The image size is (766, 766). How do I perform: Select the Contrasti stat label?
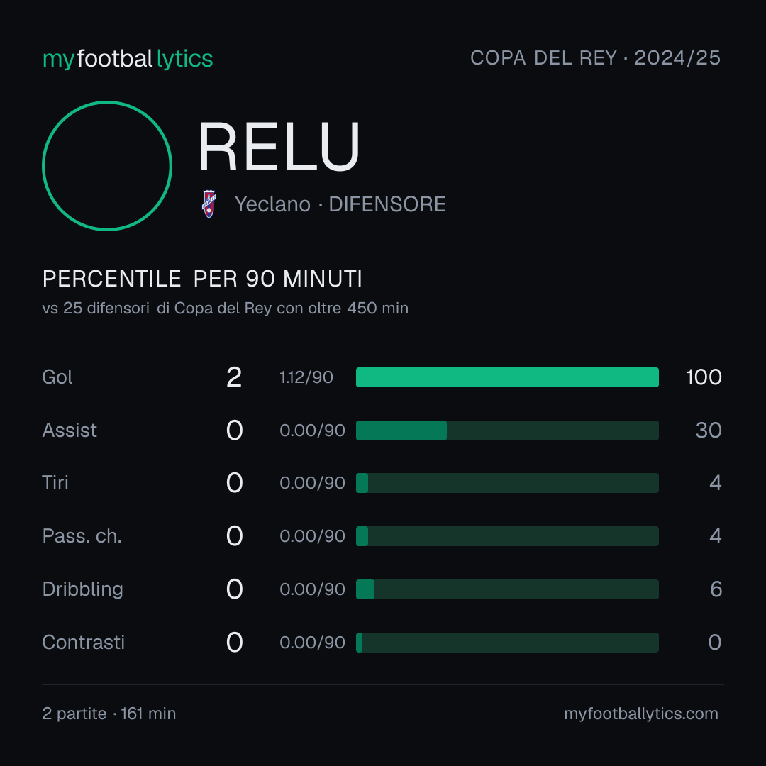point(84,643)
